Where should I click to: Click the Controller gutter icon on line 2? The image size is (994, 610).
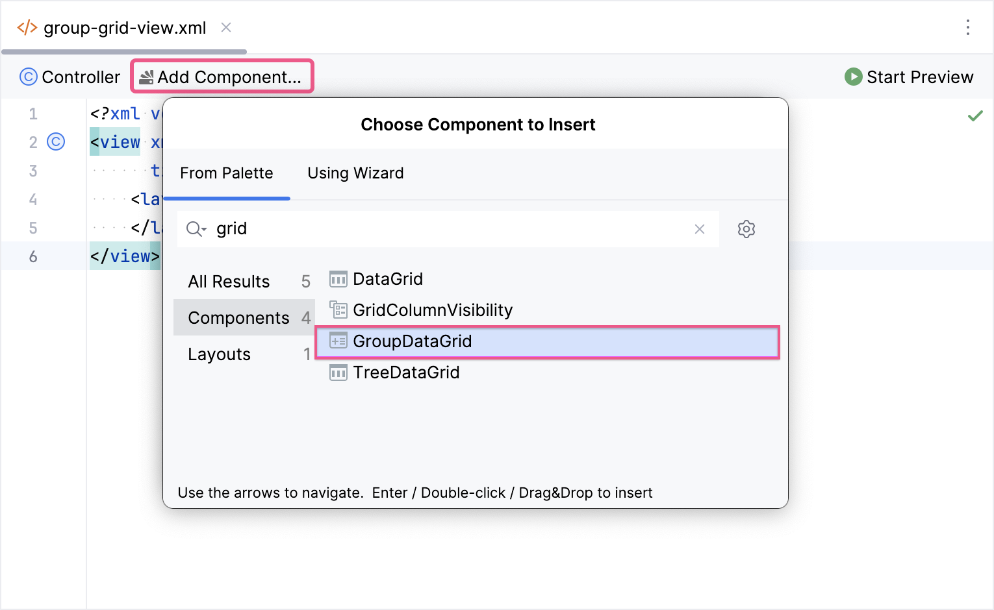click(x=56, y=141)
